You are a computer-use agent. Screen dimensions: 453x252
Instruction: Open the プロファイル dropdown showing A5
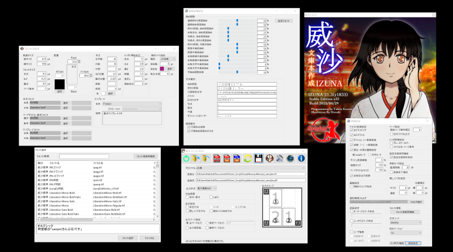pyautogui.click(x=250, y=168)
